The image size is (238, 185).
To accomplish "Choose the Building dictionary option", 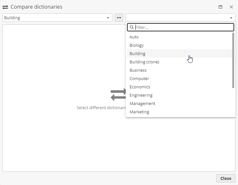I will [x=138, y=54].
